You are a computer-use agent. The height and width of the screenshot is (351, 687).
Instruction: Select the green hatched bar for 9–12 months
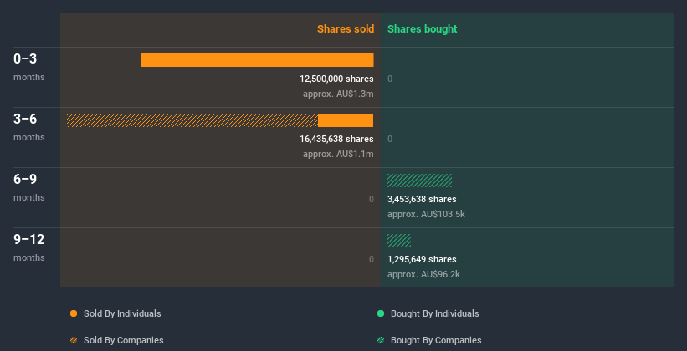399,241
